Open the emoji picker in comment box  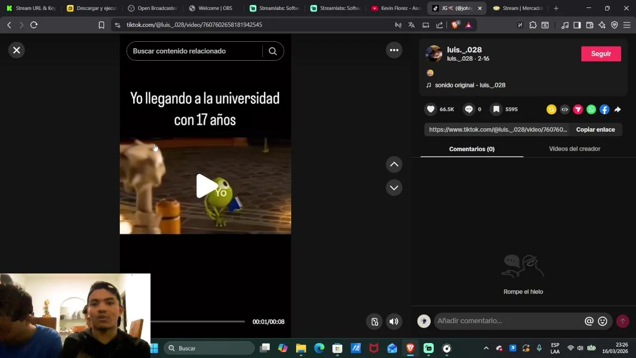coord(603,321)
